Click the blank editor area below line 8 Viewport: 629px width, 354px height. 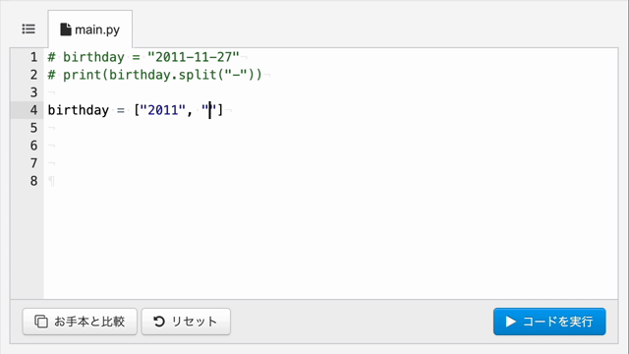(330, 244)
